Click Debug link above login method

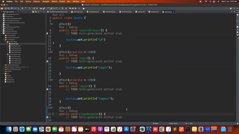pyautogui.click(x=73, y=55)
